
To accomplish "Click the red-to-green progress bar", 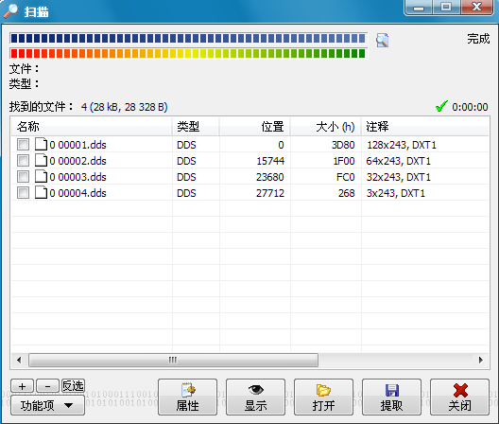I will (188, 53).
